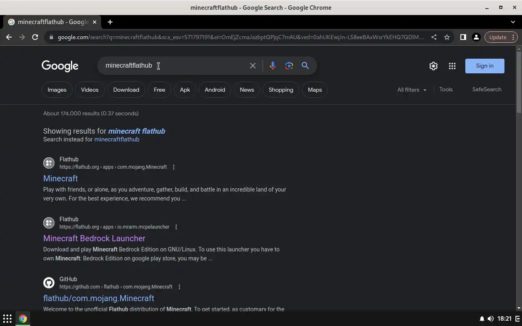Select the Download filter chip
Viewport: 522px width, 326px height.
[126, 90]
